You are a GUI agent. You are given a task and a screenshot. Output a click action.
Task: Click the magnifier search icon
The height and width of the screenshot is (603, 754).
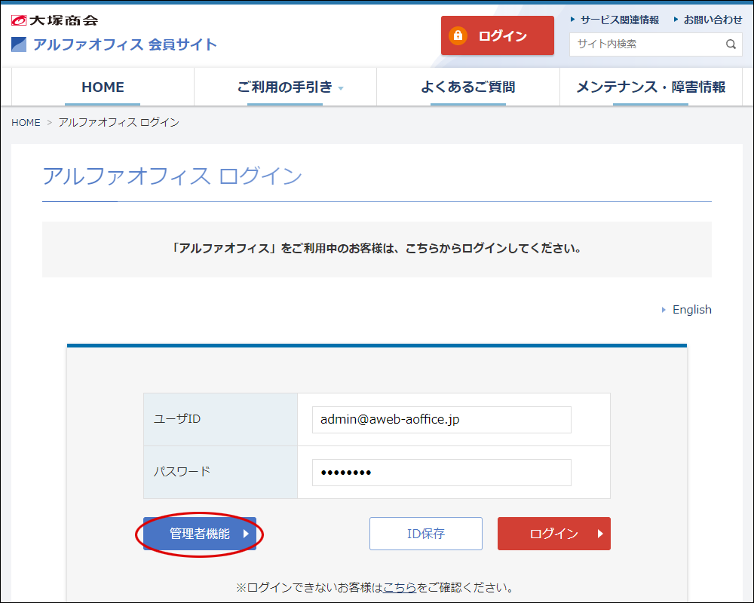point(731,44)
